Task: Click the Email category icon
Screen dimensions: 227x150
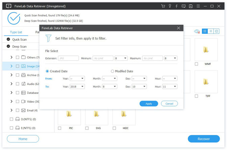Action: click(23, 110)
